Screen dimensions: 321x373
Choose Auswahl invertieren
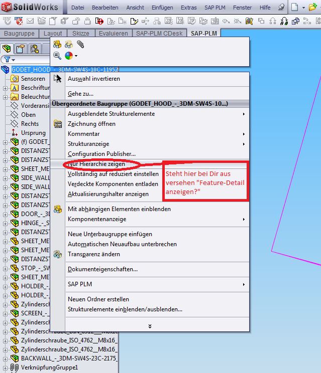click(150, 79)
